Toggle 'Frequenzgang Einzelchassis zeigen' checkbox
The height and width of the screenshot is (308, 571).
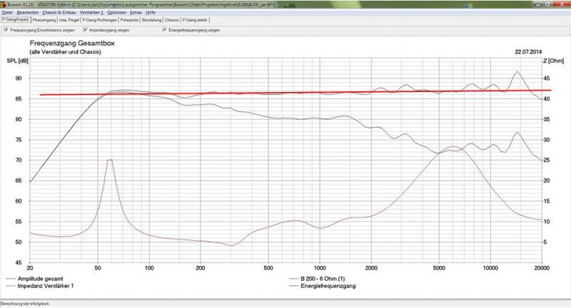pos(6,31)
